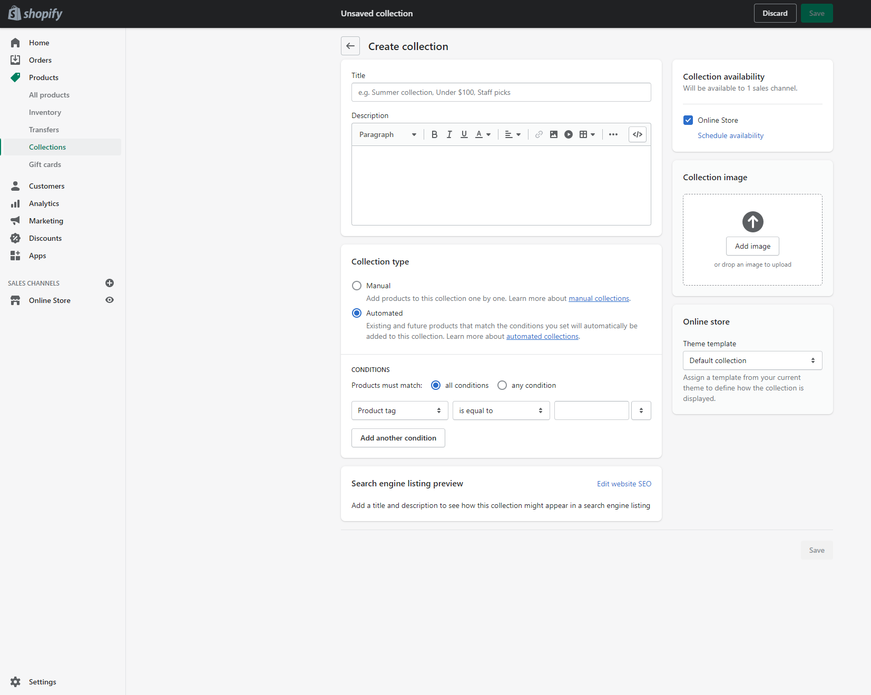Click the Bold formatting icon

coord(434,134)
